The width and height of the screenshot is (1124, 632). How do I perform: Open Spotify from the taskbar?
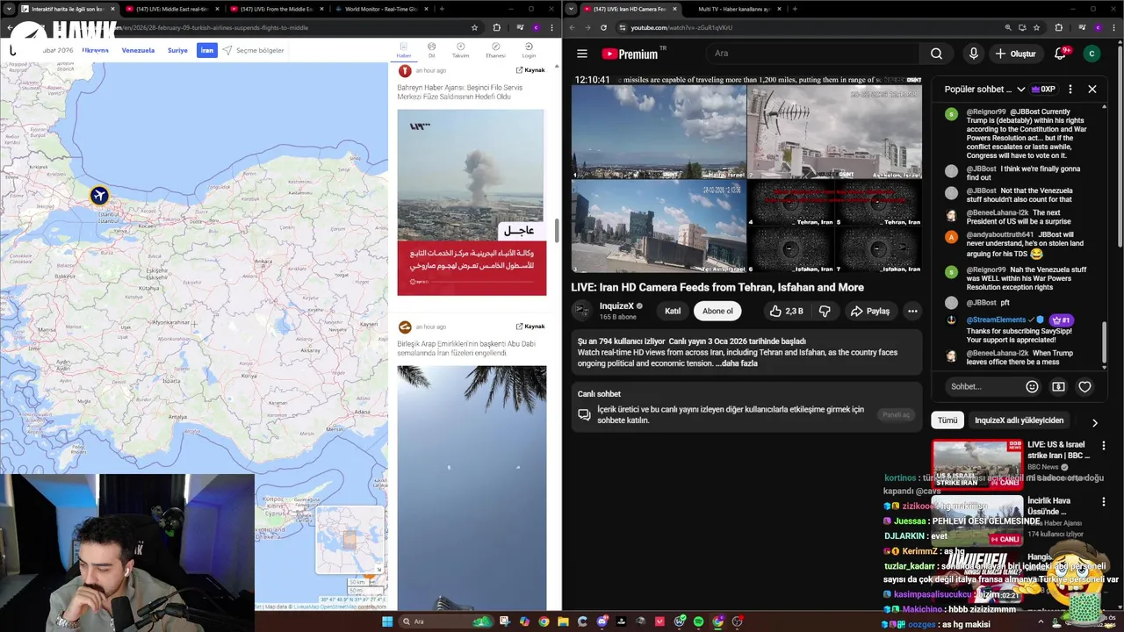(x=698, y=621)
